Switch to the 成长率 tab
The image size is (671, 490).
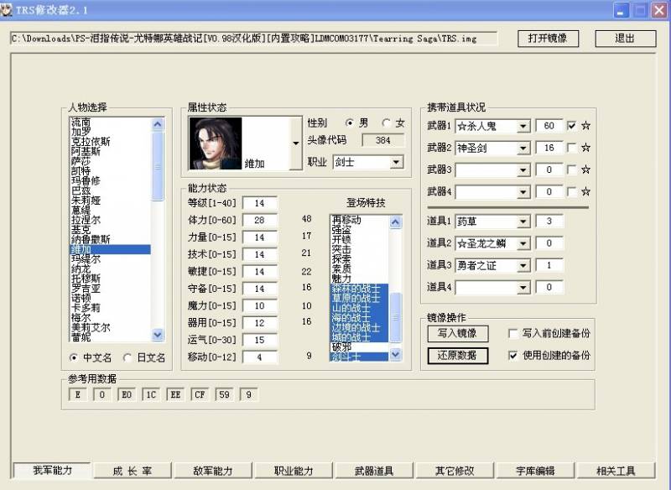click(132, 471)
